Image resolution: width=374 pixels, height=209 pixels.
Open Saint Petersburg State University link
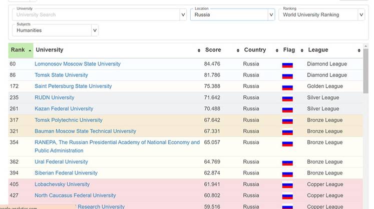point(73,86)
